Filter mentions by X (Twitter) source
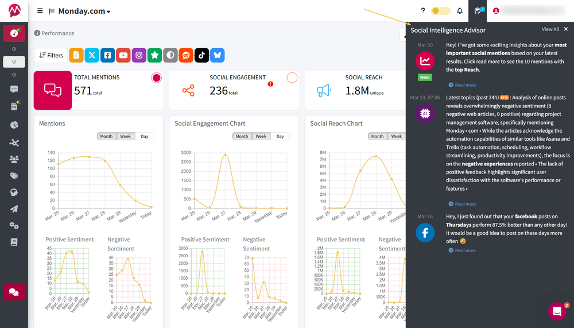The height and width of the screenshot is (328, 574). (x=92, y=55)
